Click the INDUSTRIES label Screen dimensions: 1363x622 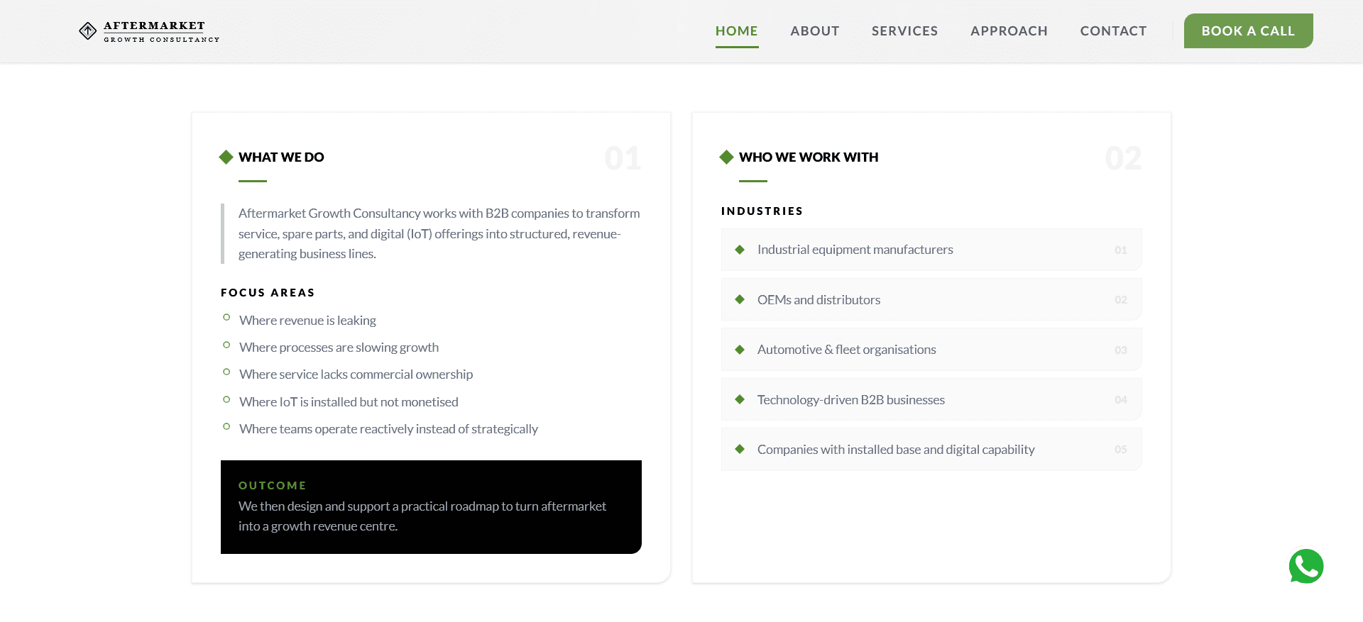[x=762, y=211]
